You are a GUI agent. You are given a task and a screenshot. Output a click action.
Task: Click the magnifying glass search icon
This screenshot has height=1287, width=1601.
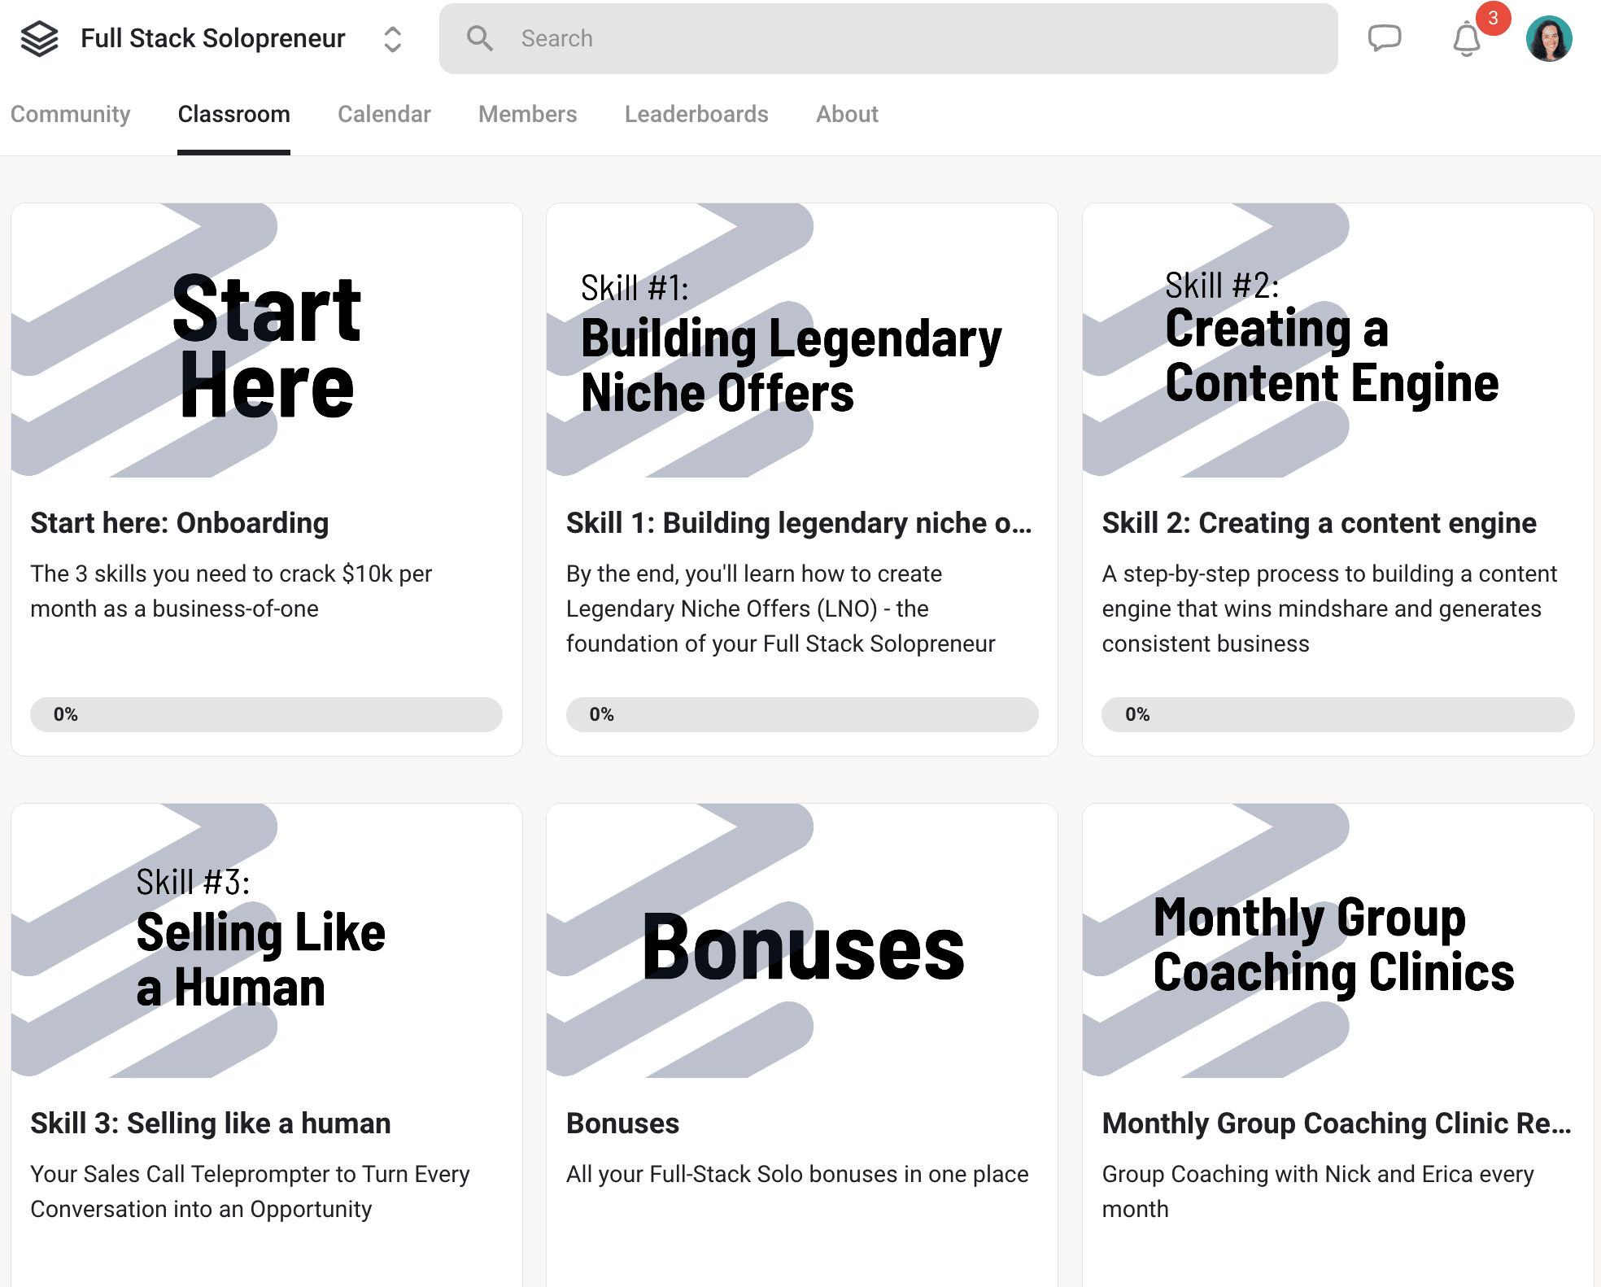point(479,38)
